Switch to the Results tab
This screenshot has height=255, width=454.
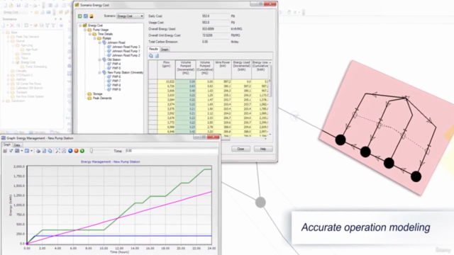(153, 49)
